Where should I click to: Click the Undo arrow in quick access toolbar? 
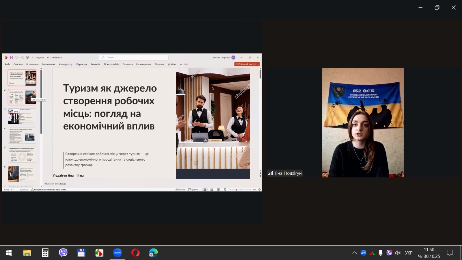[16, 57]
